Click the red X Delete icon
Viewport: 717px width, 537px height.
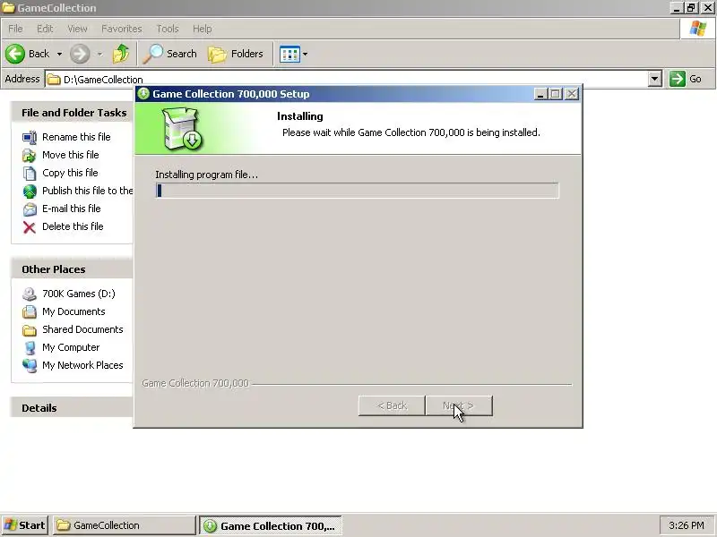[30, 227]
